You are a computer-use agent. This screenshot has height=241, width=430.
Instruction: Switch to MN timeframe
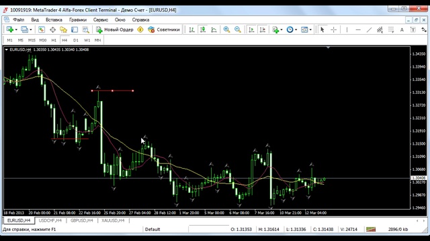(97, 40)
